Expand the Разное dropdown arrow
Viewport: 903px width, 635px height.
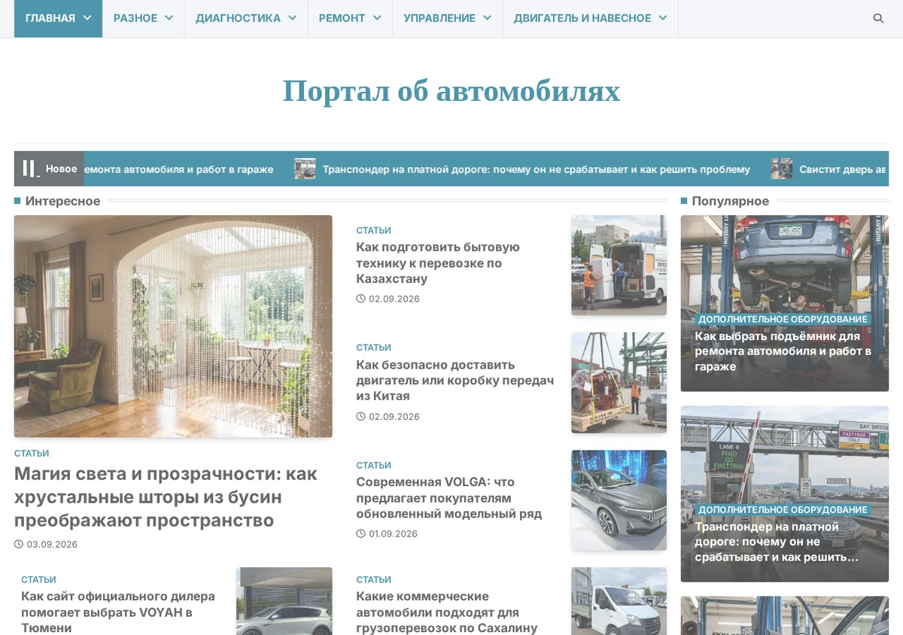[x=169, y=18]
